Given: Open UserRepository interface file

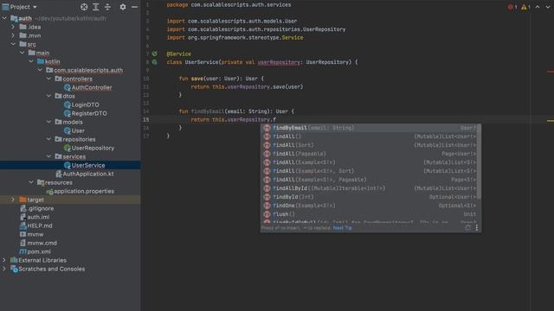Looking at the screenshot, I should pos(89,148).
